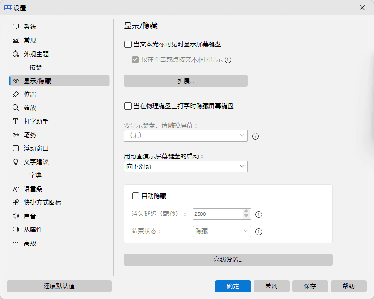Show info next to the (无) dropdown
374x299 pixels.
coord(255,136)
